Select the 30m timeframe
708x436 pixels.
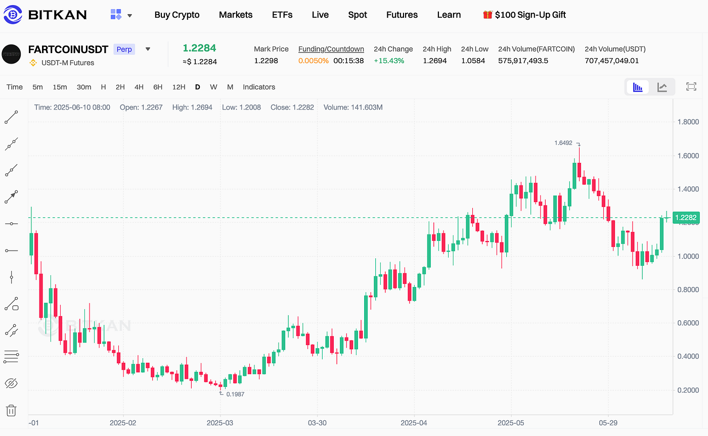pyautogui.click(x=84, y=87)
